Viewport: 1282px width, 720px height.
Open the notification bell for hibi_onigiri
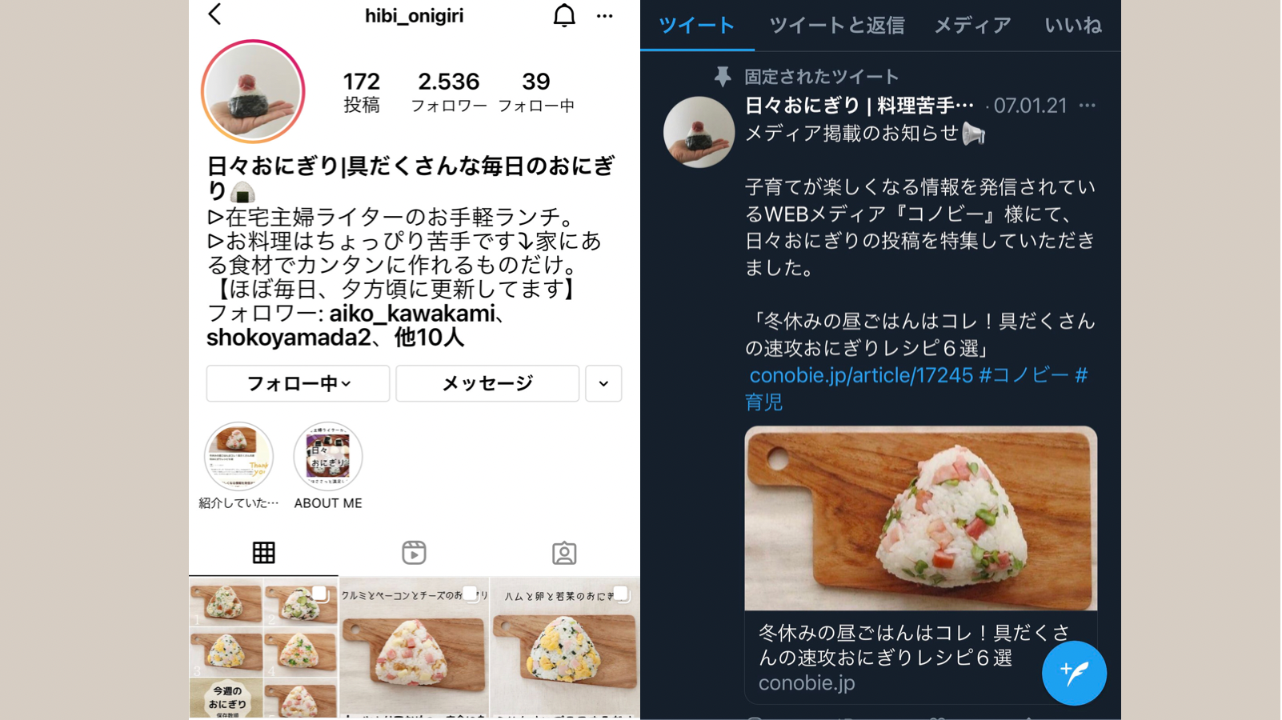point(564,15)
